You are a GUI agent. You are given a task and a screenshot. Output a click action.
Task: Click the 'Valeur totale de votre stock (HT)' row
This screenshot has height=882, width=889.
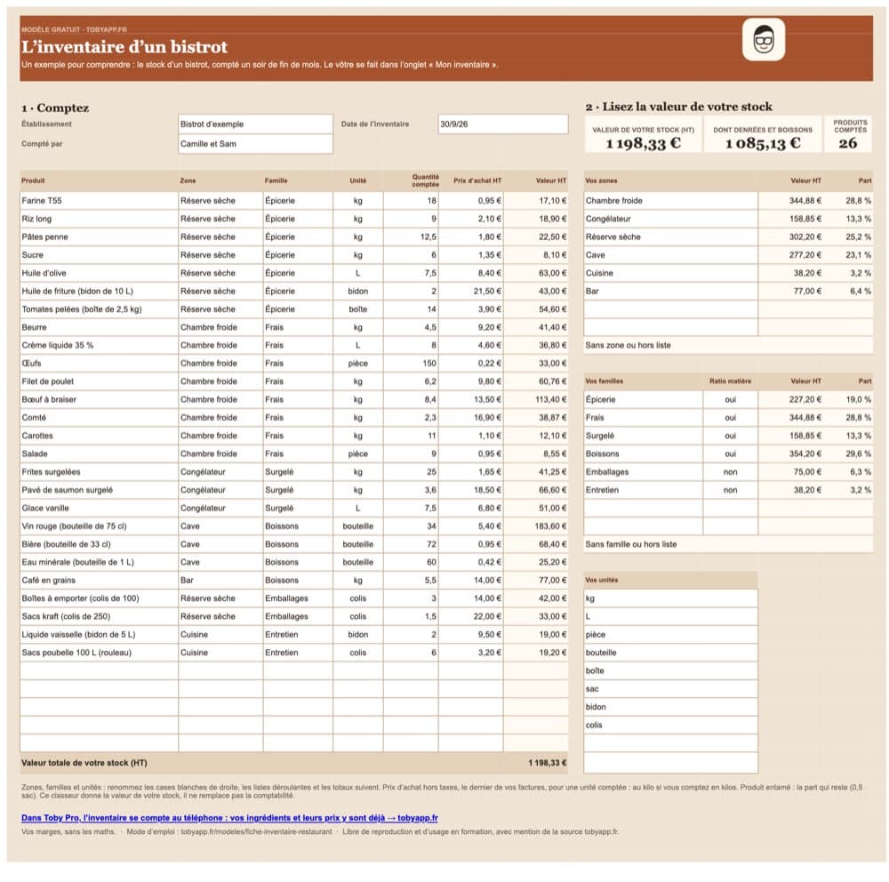pos(293,764)
